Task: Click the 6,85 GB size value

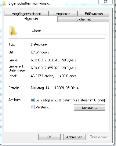Action: (53, 60)
